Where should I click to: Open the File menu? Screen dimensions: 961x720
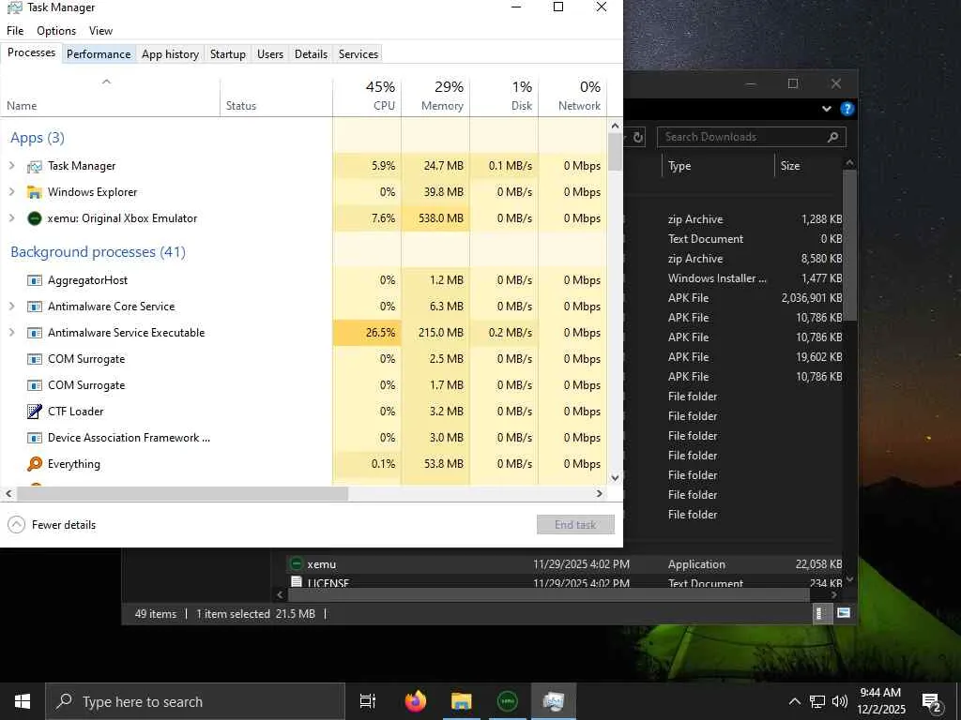(x=15, y=31)
